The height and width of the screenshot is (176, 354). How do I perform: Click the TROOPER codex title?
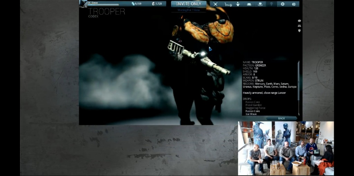[x=106, y=11]
